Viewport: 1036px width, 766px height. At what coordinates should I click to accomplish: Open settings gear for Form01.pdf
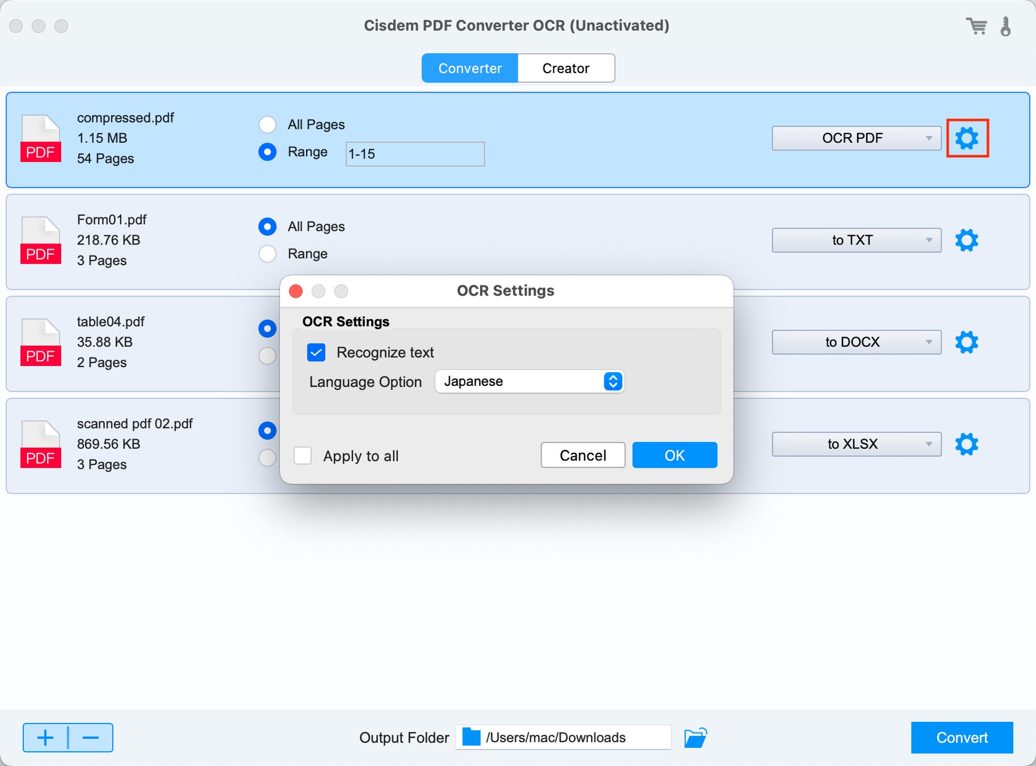coord(967,240)
